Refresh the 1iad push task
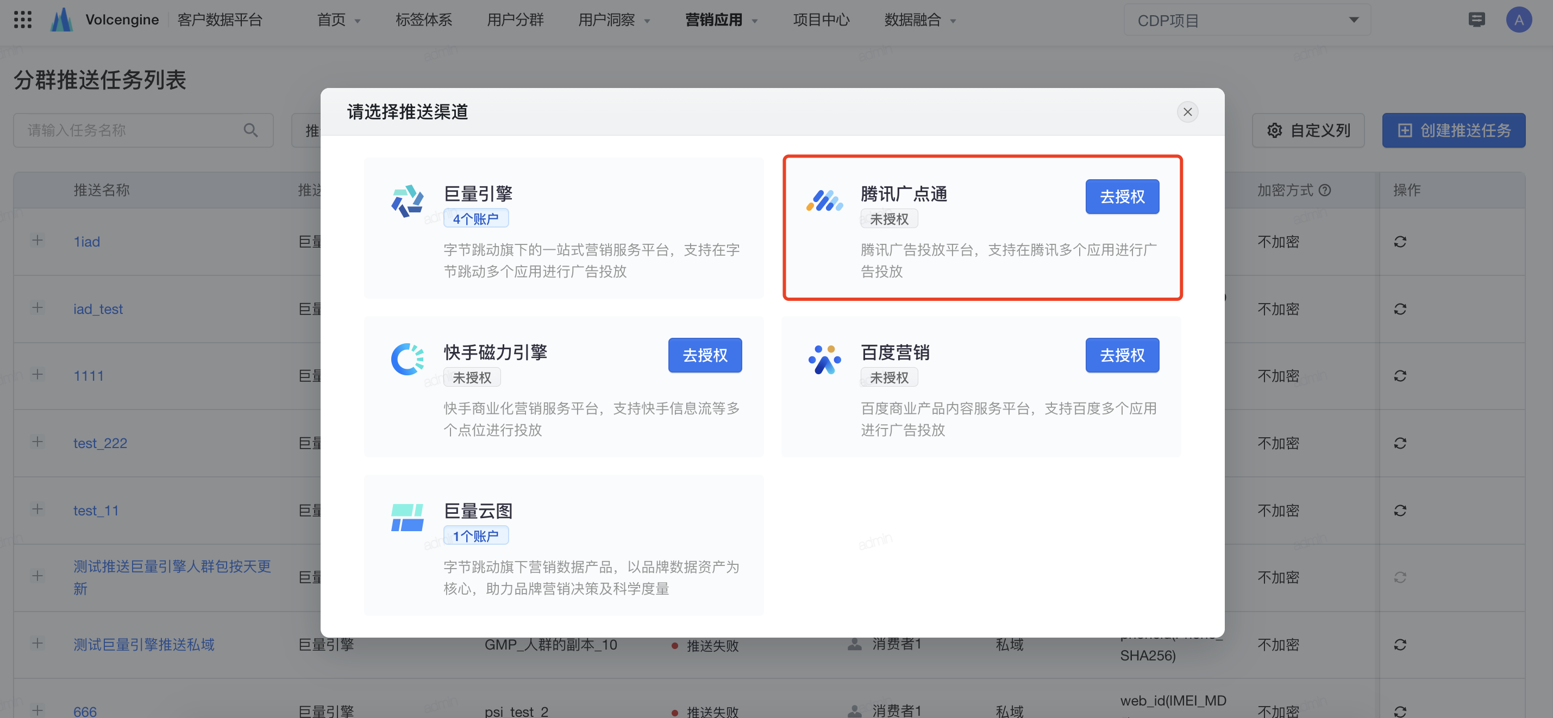 (1400, 242)
